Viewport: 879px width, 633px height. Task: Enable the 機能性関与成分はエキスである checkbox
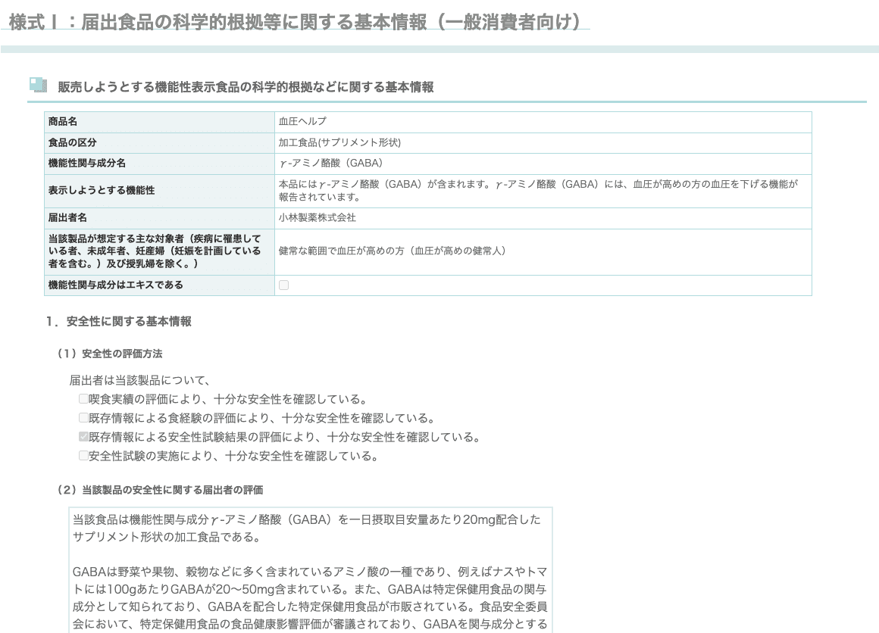coord(283,285)
